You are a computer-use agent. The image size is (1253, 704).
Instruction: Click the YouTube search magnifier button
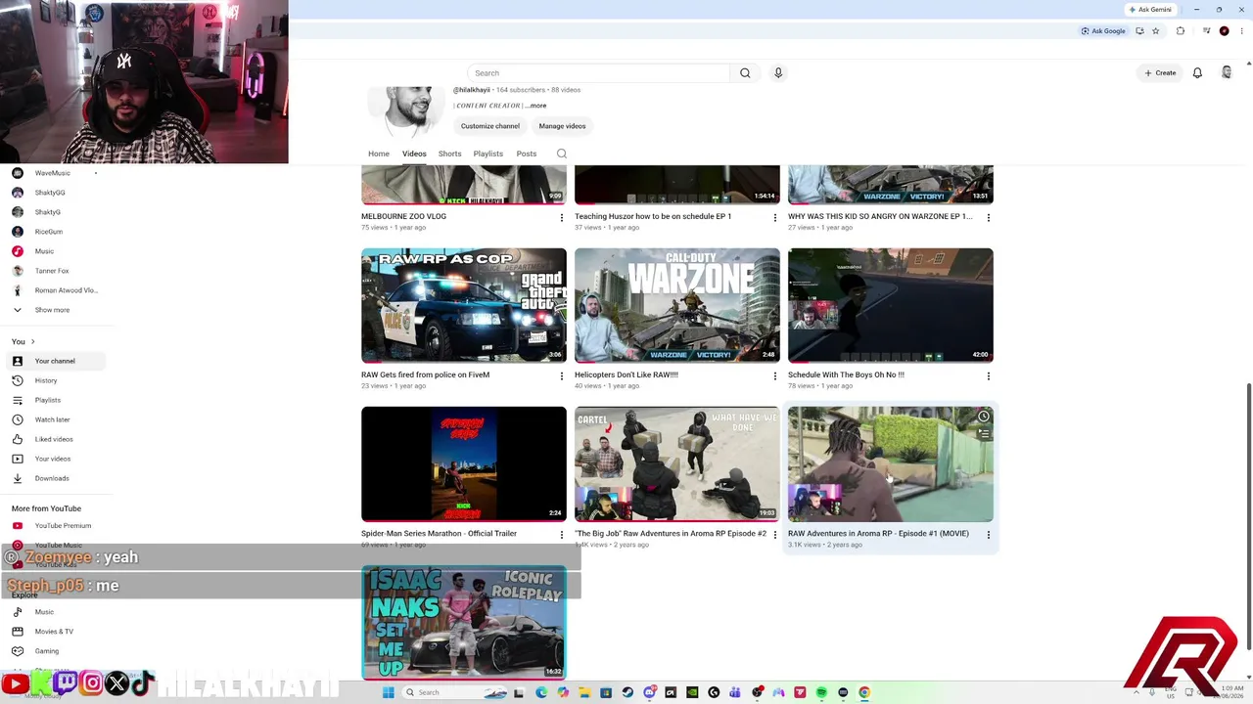tap(745, 73)
